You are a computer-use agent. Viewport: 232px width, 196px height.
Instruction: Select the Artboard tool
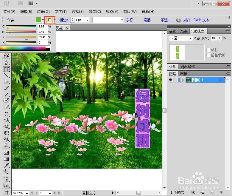[6, 193]
